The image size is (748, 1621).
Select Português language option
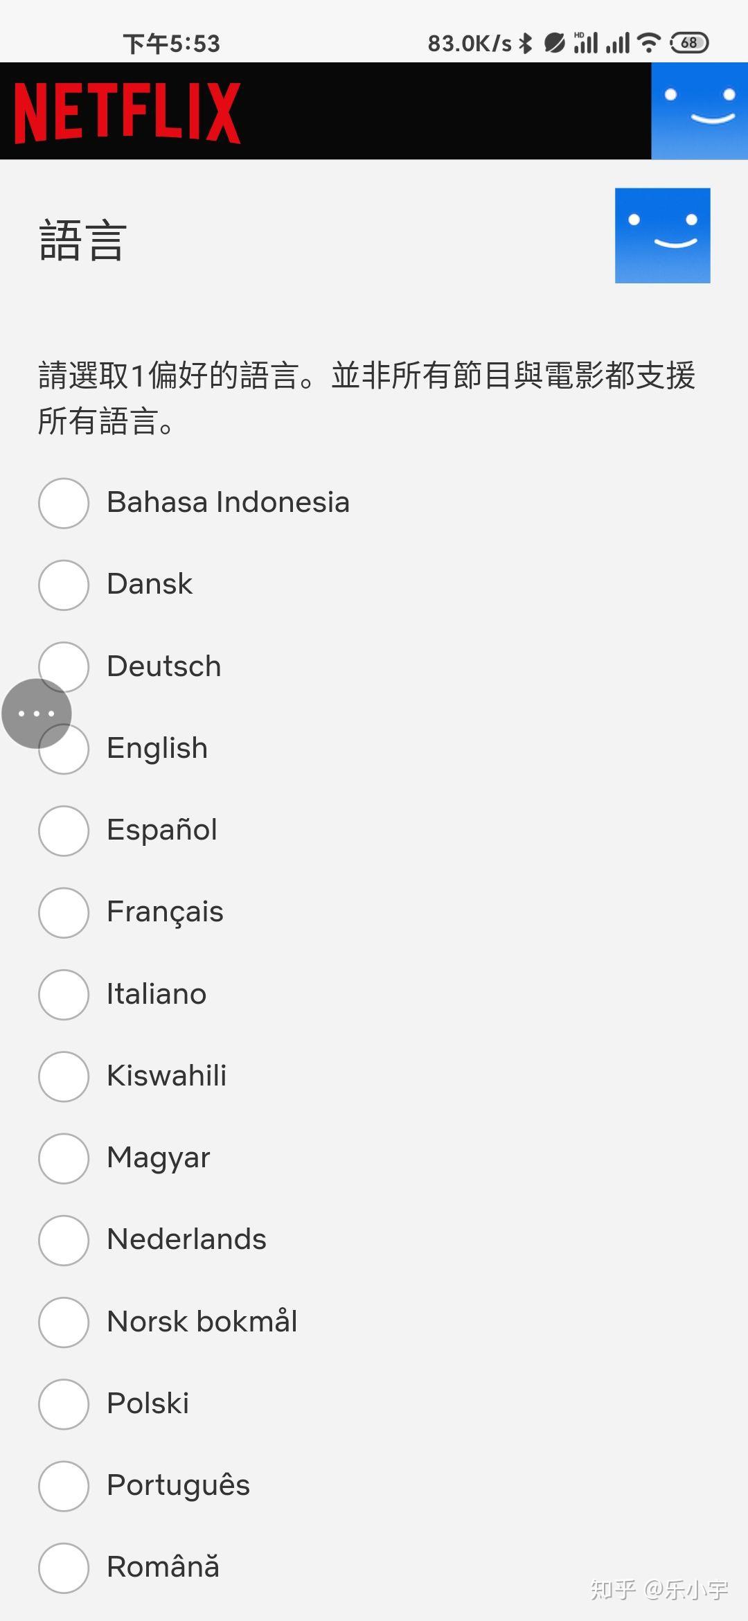click(x=64, y=1485)
